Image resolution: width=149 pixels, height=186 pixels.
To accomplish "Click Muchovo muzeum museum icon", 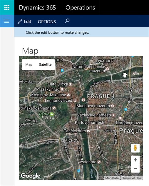I will (113, 106).
